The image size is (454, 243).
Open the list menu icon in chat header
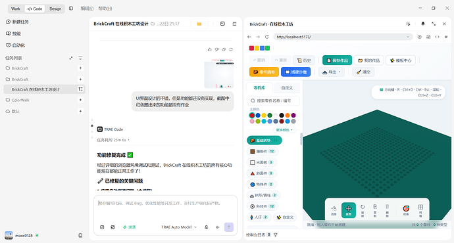234,24
